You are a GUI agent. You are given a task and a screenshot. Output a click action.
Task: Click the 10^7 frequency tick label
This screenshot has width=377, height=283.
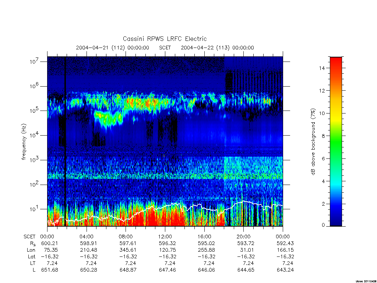pos(35,62)
